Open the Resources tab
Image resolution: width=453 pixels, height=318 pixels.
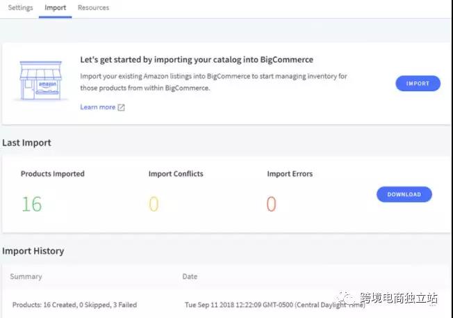click(x=93, y=8)
